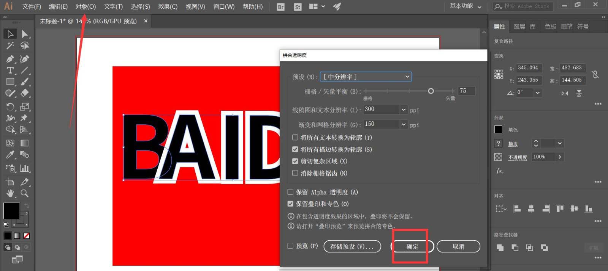Switch to the 图层 (Layers) tab
This screenshot has height=271, width=608.
pos(519,27)
